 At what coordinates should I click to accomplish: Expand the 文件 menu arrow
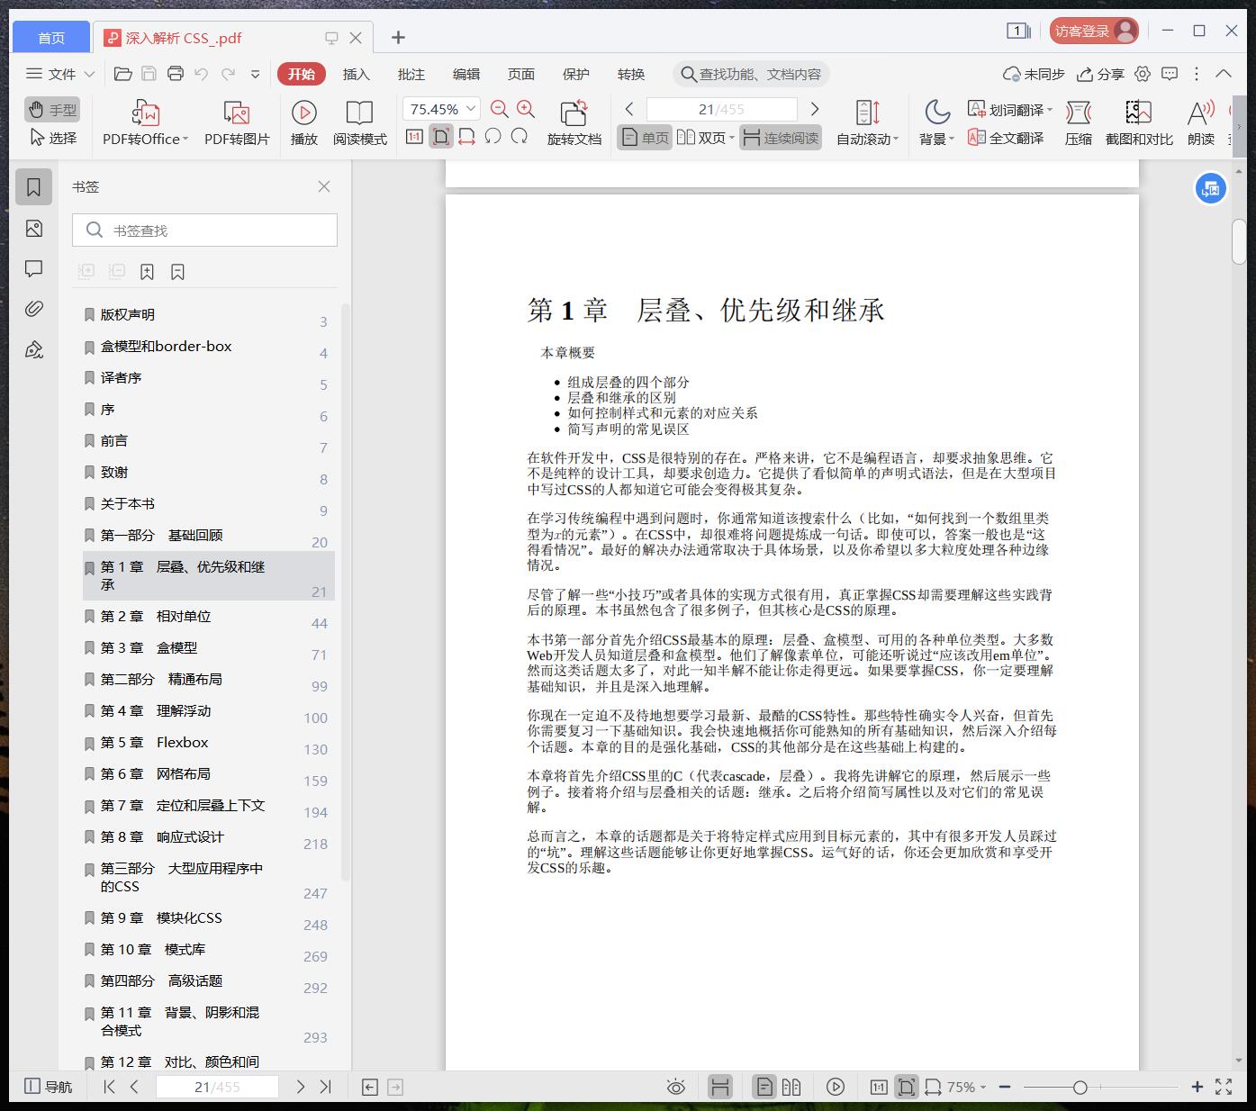pos(89,74)
